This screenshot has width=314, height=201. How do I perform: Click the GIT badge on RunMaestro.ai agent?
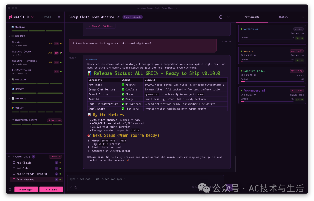[x=56, y=71]
